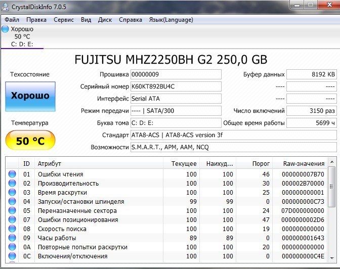Select the Время раскрутки attribute text
This screenshot has height=269, width=340.
[62, 193]
